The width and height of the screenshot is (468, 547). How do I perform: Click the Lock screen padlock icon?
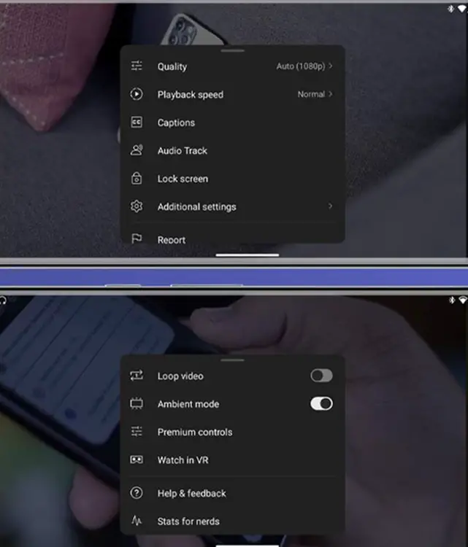point(137,178)
